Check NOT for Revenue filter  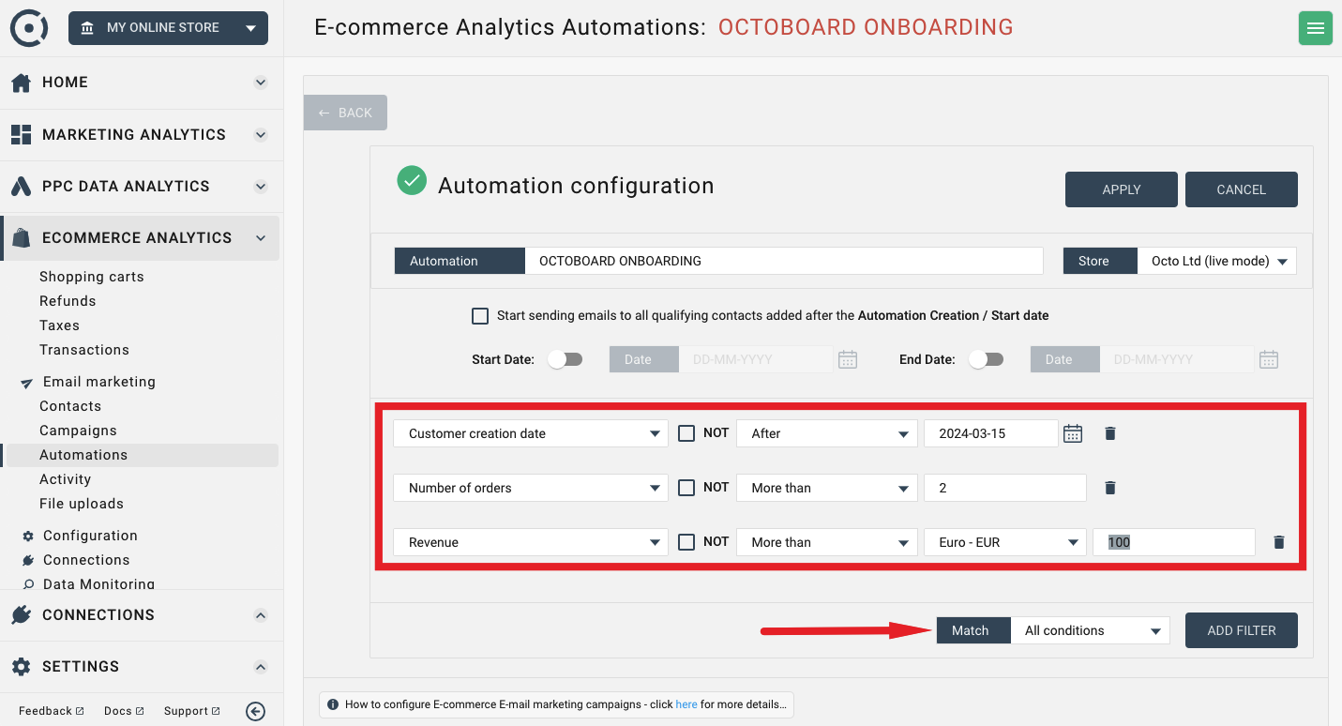686,542
